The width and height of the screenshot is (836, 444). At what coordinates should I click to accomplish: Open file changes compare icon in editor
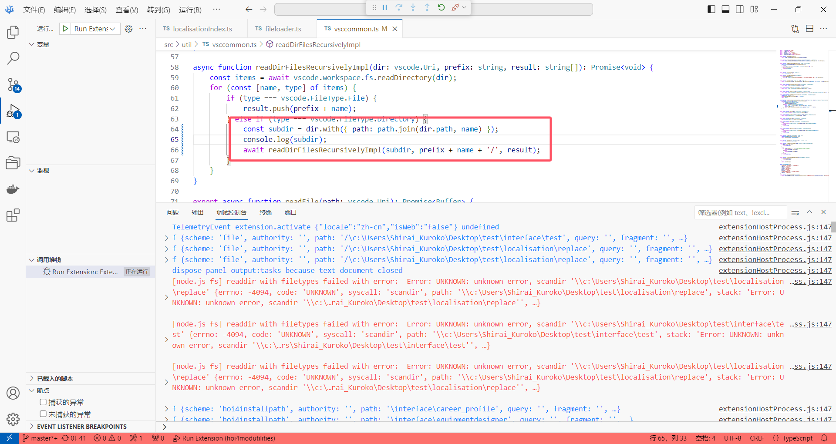pos(795,29)
